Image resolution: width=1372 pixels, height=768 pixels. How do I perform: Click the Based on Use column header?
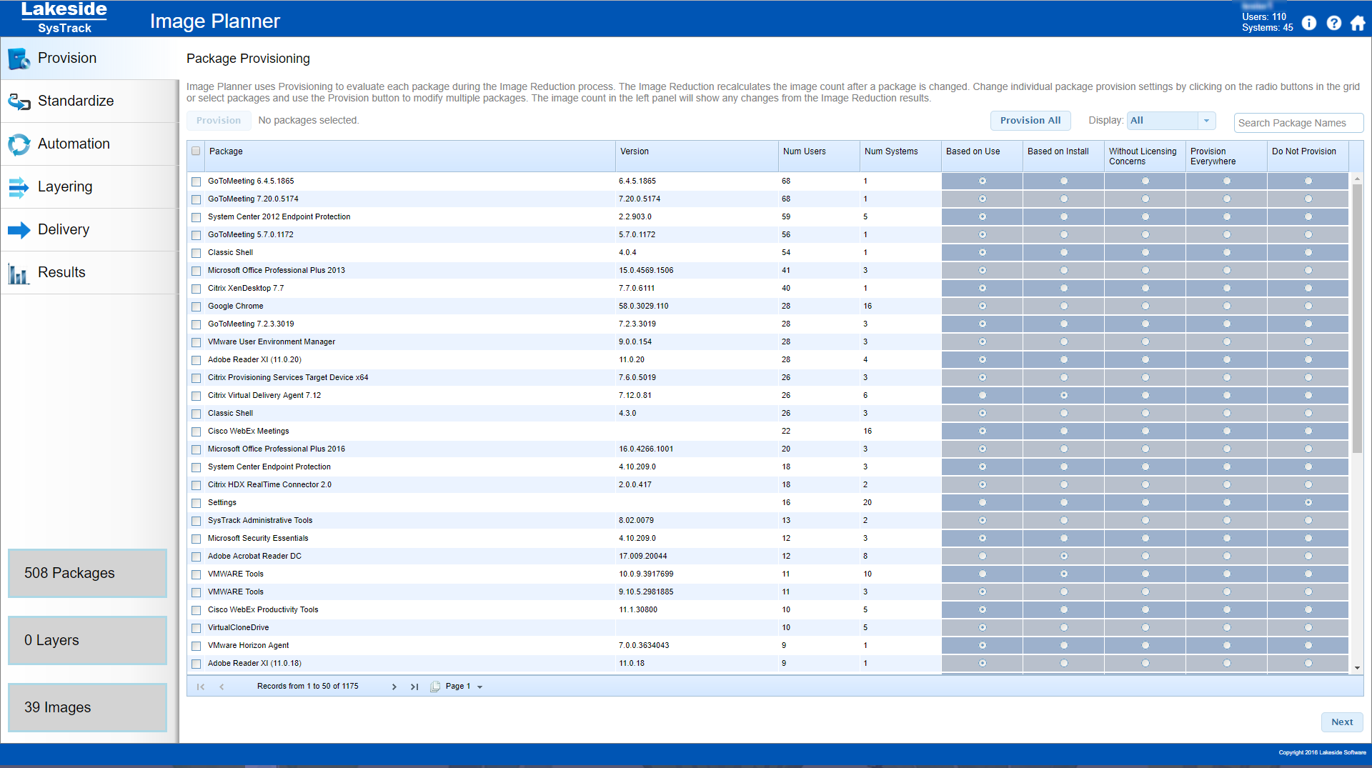click(982, 156)
